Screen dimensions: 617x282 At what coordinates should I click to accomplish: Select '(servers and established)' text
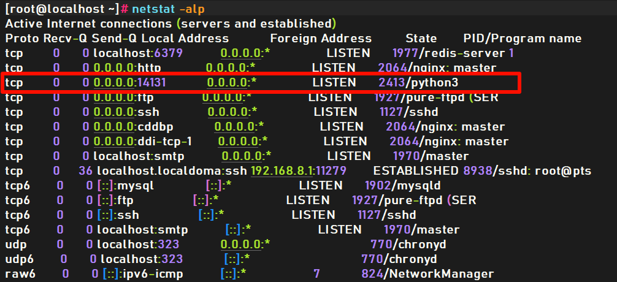point(256,23)
